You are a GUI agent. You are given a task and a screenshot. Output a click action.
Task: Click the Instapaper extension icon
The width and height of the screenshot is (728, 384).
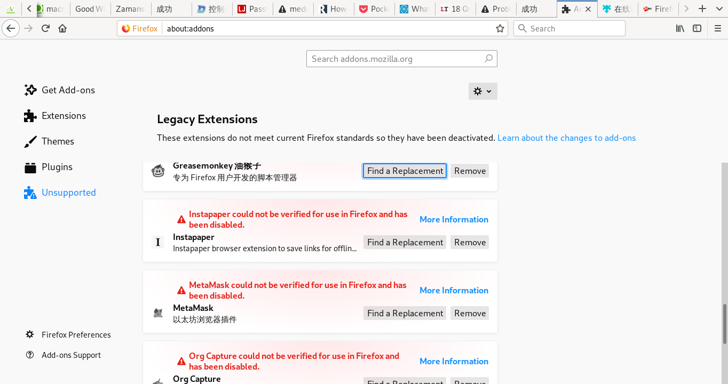158,242
